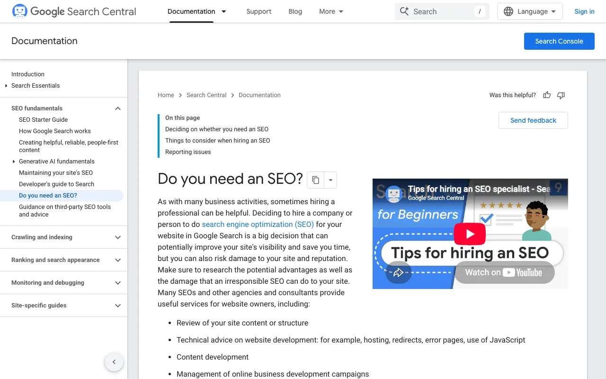This screenshot has height=379, width=606.
Task: Expand the Monitoring and debugging section
Action: click(x=118, y=283)
